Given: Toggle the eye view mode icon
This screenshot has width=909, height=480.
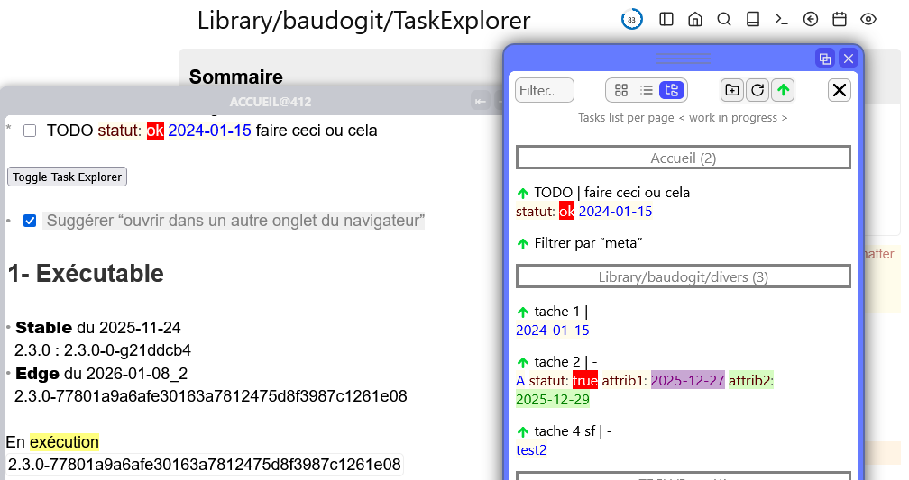Looking at the screenshot, I should click(x=868, y=19).
